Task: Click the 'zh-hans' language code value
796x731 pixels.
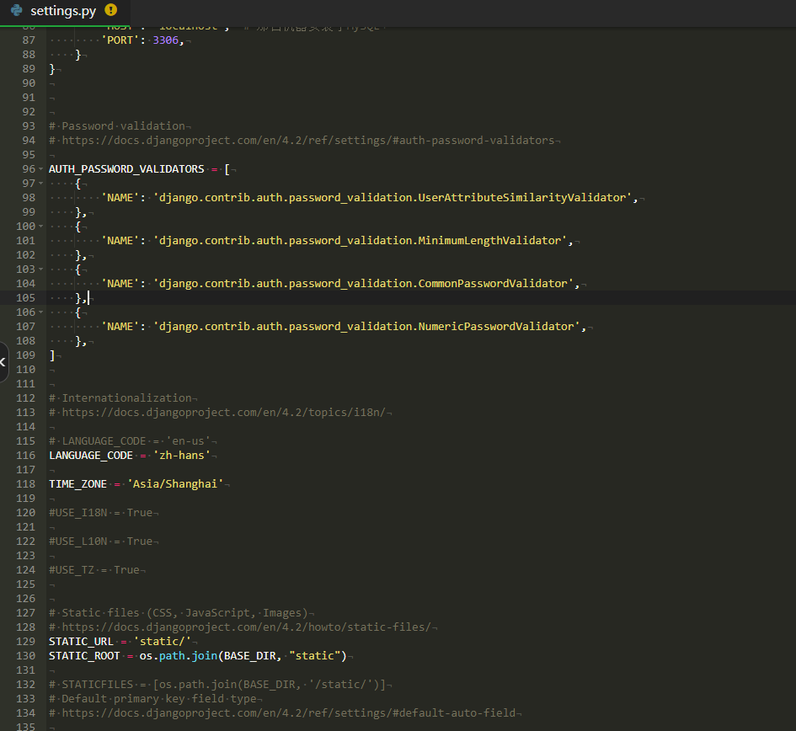Action: pos(182,456)
